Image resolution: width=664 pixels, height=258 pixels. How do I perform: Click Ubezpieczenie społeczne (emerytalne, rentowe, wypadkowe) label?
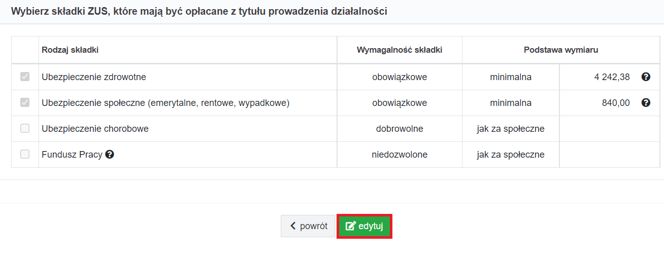coord(165,103)
